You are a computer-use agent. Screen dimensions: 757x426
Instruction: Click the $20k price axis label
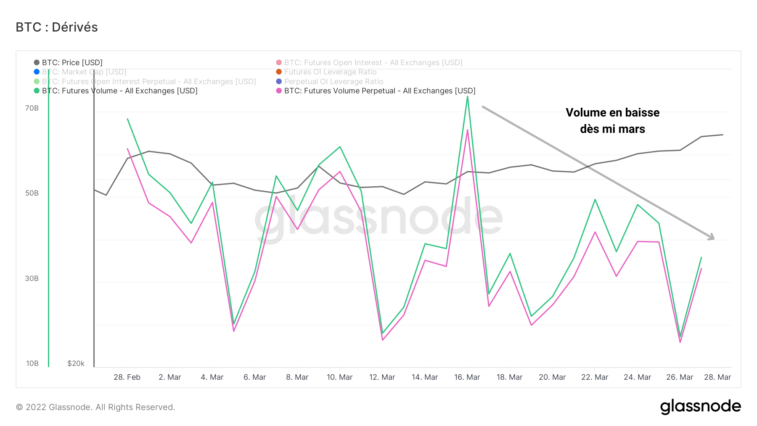tap(76, 363)
